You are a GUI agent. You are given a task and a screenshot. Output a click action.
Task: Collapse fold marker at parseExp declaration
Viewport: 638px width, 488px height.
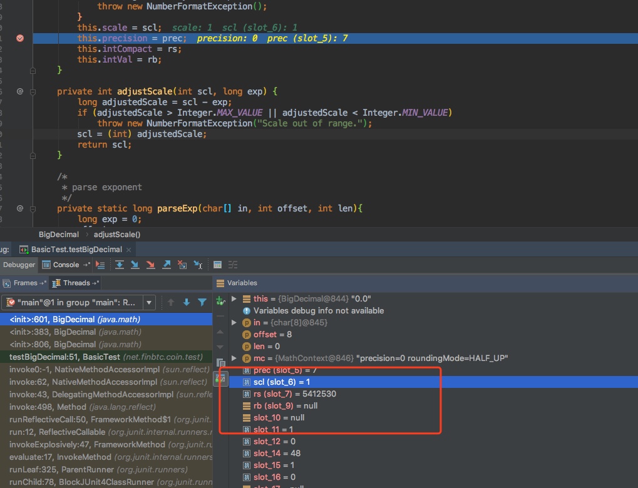pyautogui.click(x=33, y=208)
